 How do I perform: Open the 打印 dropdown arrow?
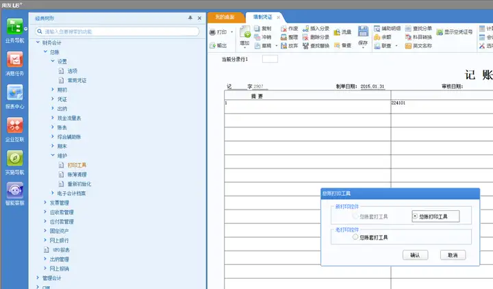coord(232,32)
